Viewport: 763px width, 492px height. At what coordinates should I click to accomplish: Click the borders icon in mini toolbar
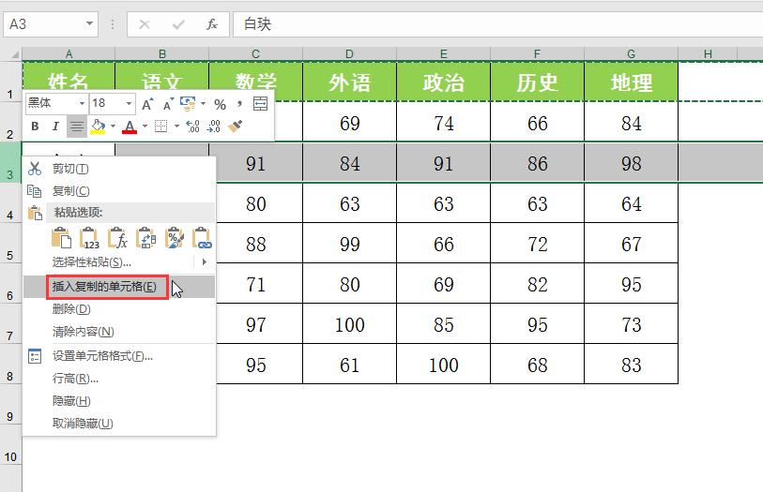click(x=161, y=127)
